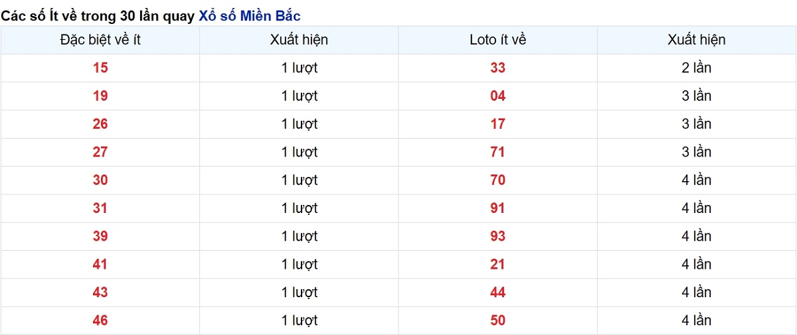Select loto number 71
Viewport: 797px width, 335px height.
click(x=497, y=152)
